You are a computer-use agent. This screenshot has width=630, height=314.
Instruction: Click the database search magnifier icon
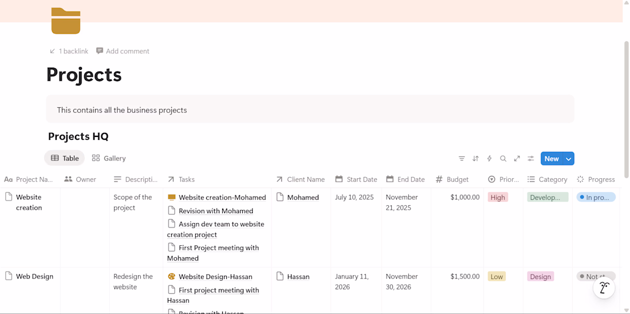click(503, 159)
